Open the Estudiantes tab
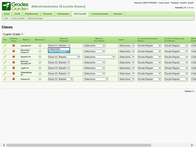This screenshot has width=196, height=147. pos(63,14)
